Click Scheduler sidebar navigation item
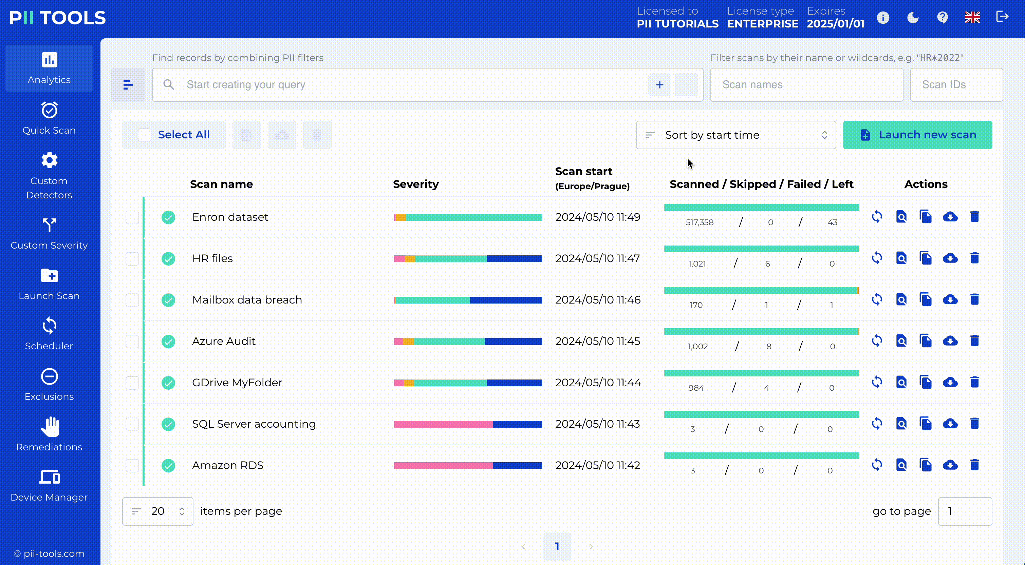 coord(49,335)
